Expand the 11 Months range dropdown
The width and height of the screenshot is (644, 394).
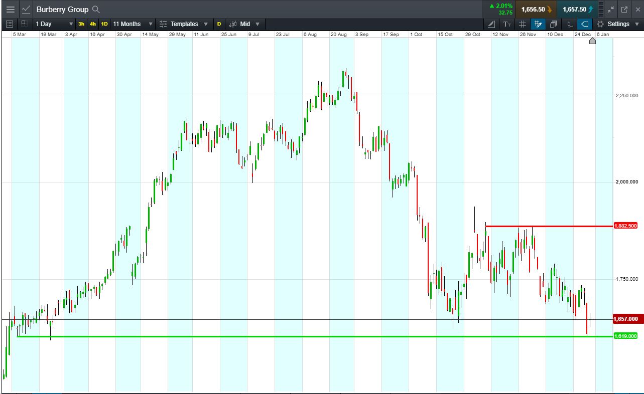[151, 24]
